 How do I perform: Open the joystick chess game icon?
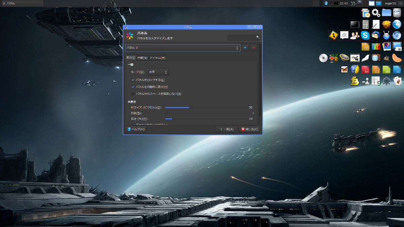(366, 81)
